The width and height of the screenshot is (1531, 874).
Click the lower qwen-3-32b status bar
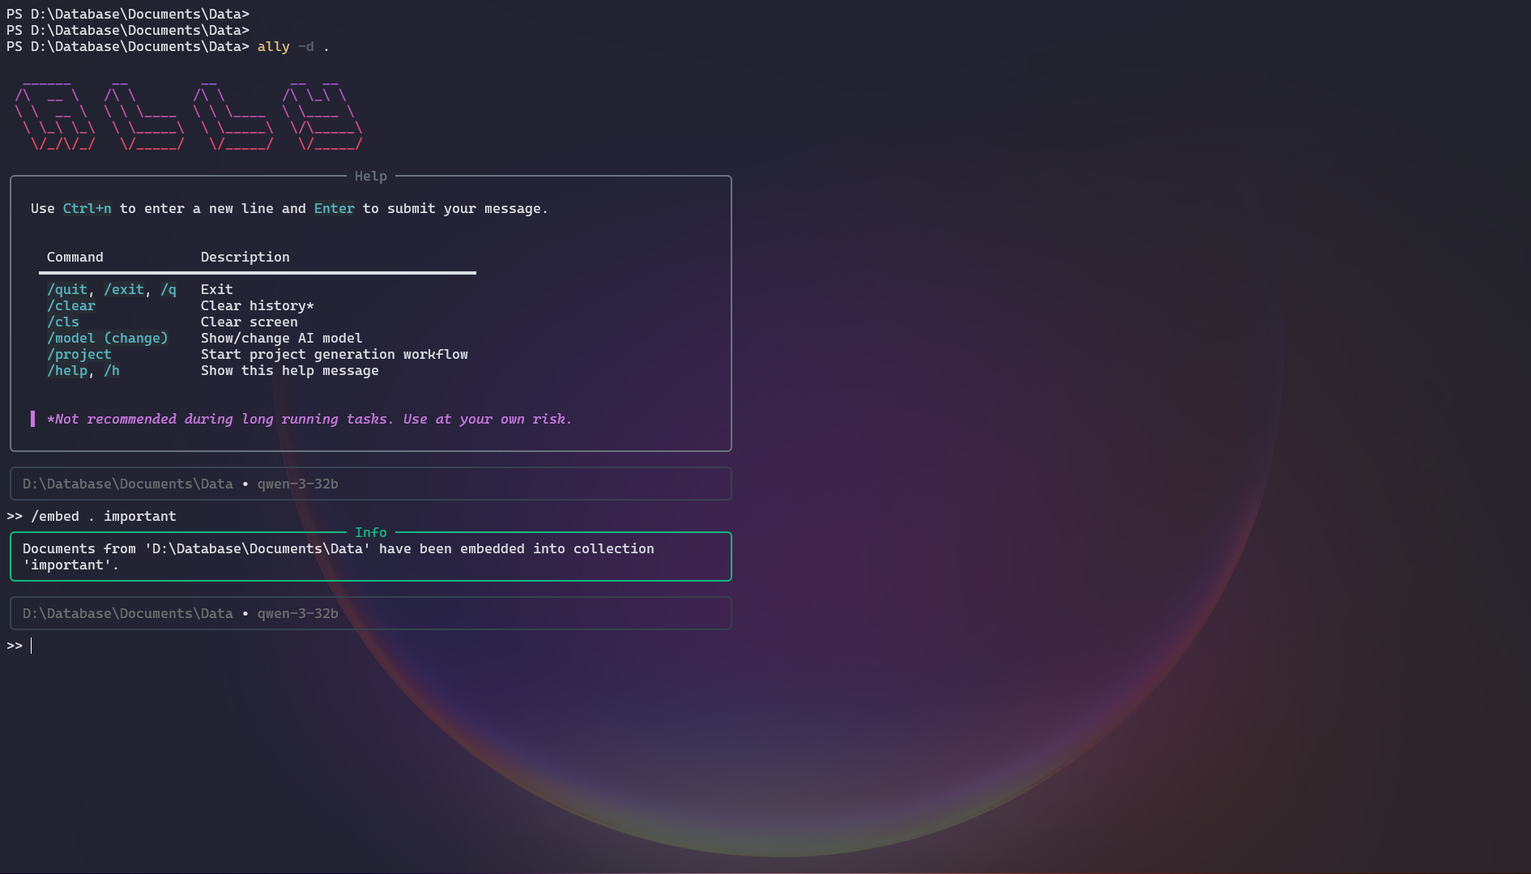[x=371, y=613]
